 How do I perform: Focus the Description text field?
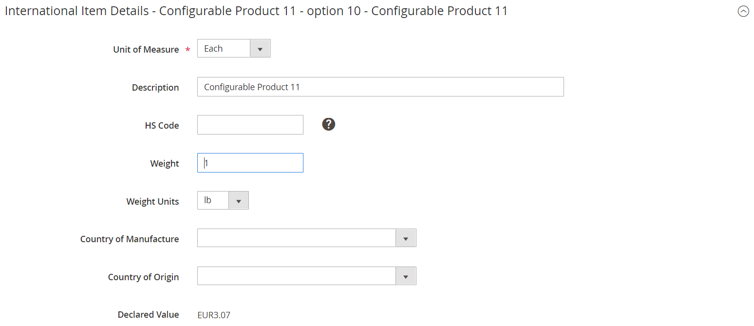click(x=380, y=87)
